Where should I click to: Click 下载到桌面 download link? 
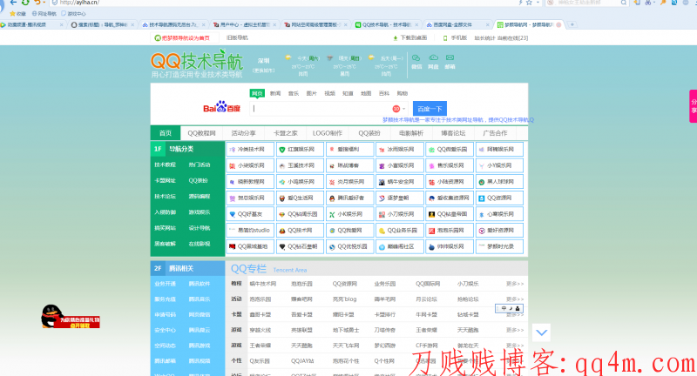pos(409,37)
